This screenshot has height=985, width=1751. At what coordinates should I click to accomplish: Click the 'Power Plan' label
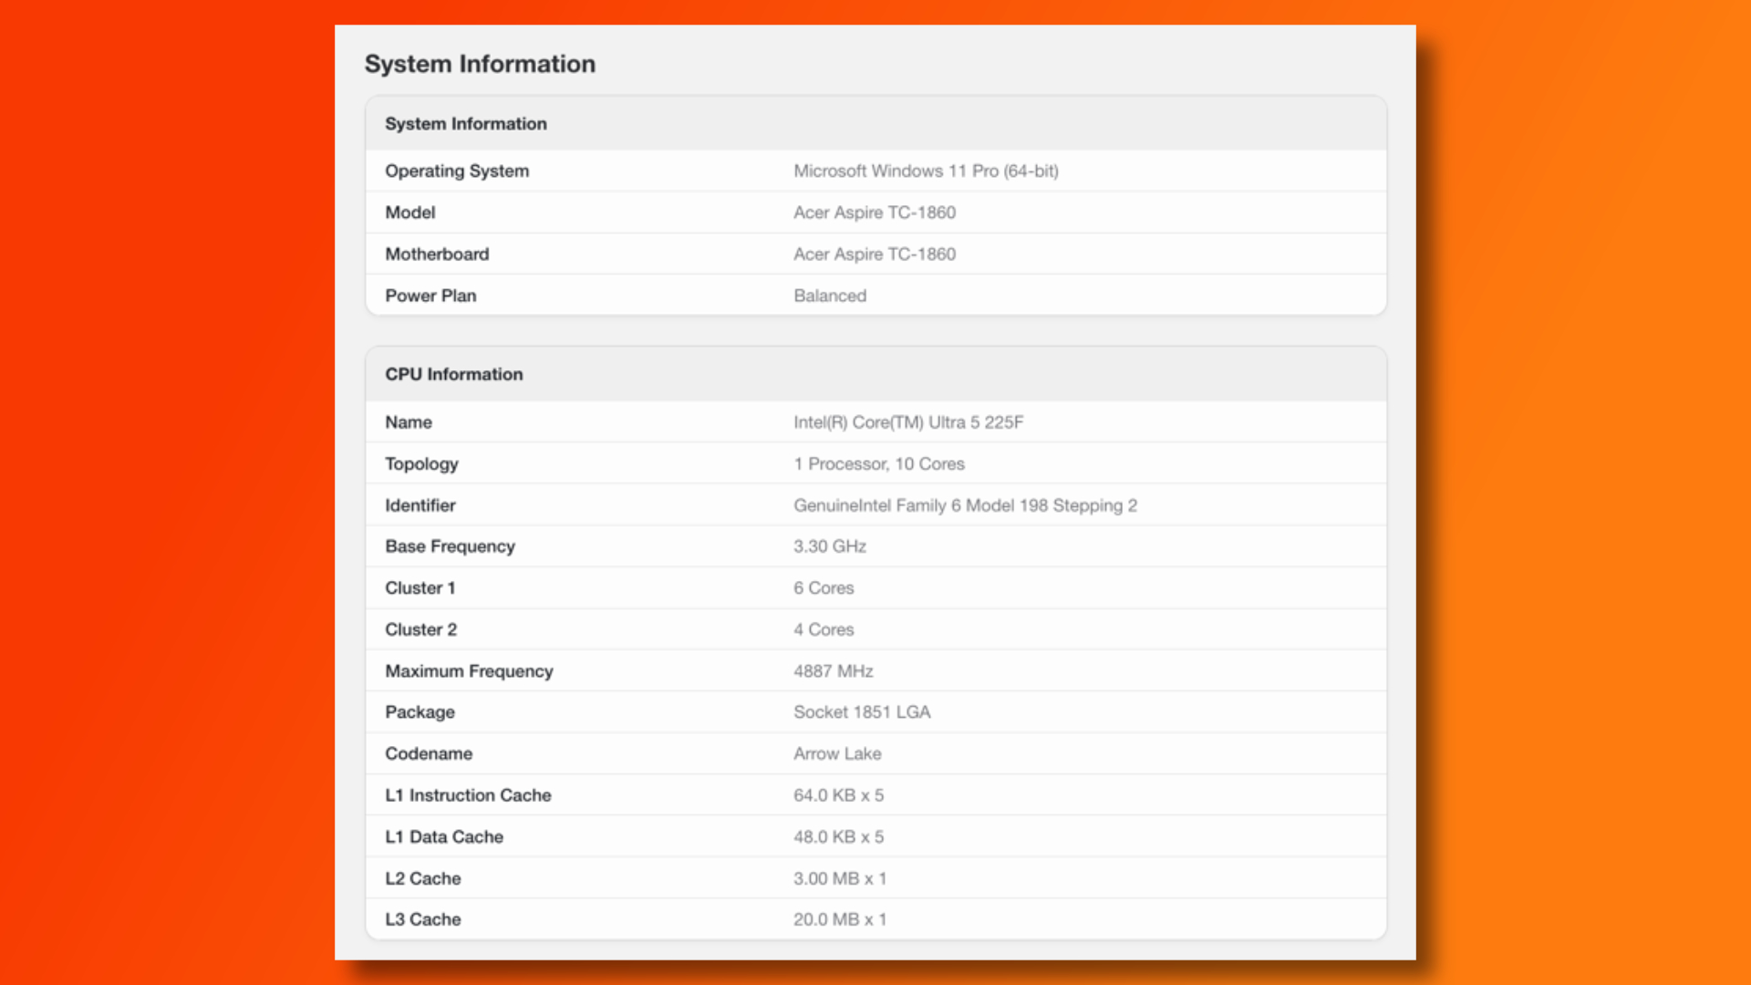tap(430, 295)
